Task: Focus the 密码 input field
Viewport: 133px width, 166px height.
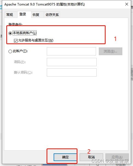Action: pyautogui.click(x=72, y=62)
